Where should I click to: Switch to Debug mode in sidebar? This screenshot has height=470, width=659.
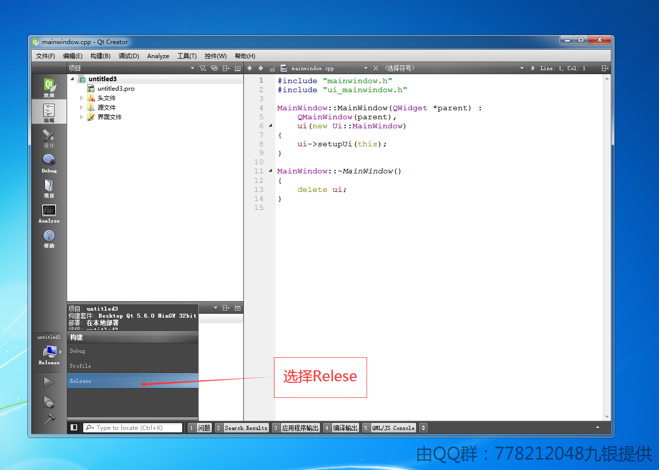[x=49, y=162]
